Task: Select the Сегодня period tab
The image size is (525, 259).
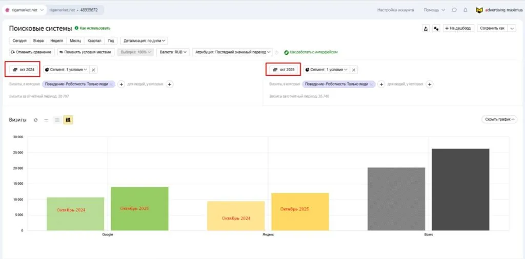Action: click(x=20, y=41)
